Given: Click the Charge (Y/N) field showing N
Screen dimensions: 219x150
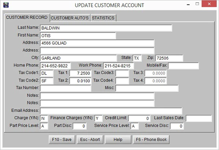Looking at the screenshot, I should click(x=44, y=119).
